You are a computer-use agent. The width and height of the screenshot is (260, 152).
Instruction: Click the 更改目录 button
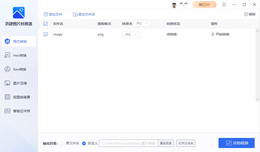[166, 143]
